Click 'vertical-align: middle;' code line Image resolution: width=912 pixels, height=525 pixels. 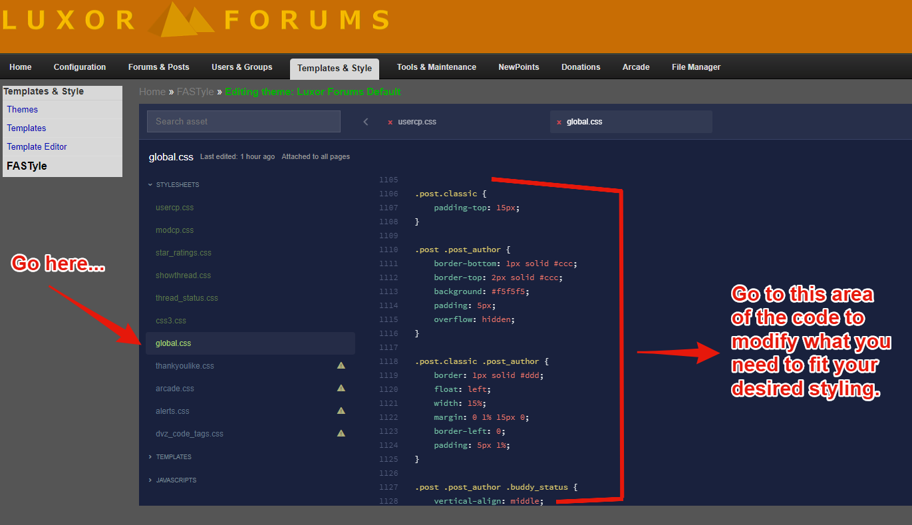(x=488, y=501)
